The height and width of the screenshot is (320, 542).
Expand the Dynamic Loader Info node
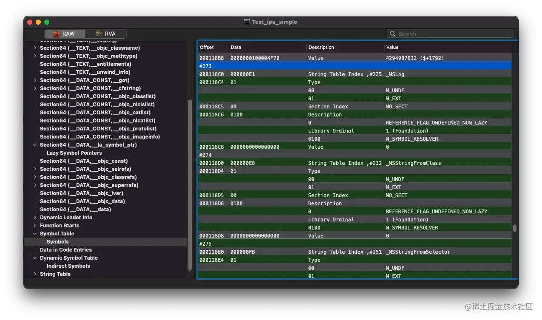click(35, 218)
